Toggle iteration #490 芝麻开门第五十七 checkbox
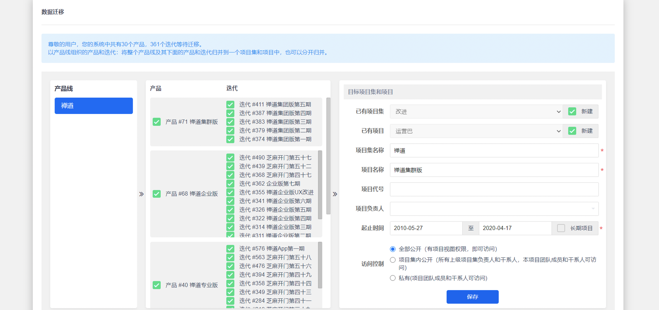Viewport: 659px width, 310px height. click(x=230, y=158)
